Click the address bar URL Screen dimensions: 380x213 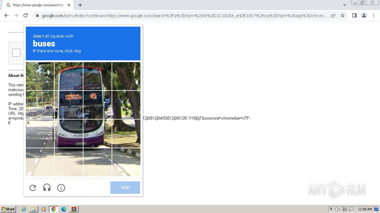184,16
